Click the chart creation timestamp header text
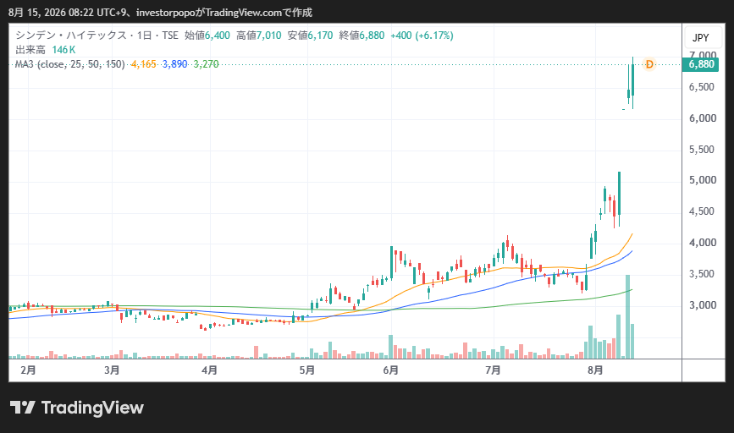The height and width of the screenshot is (433, 734). click(x=160, y=13)
